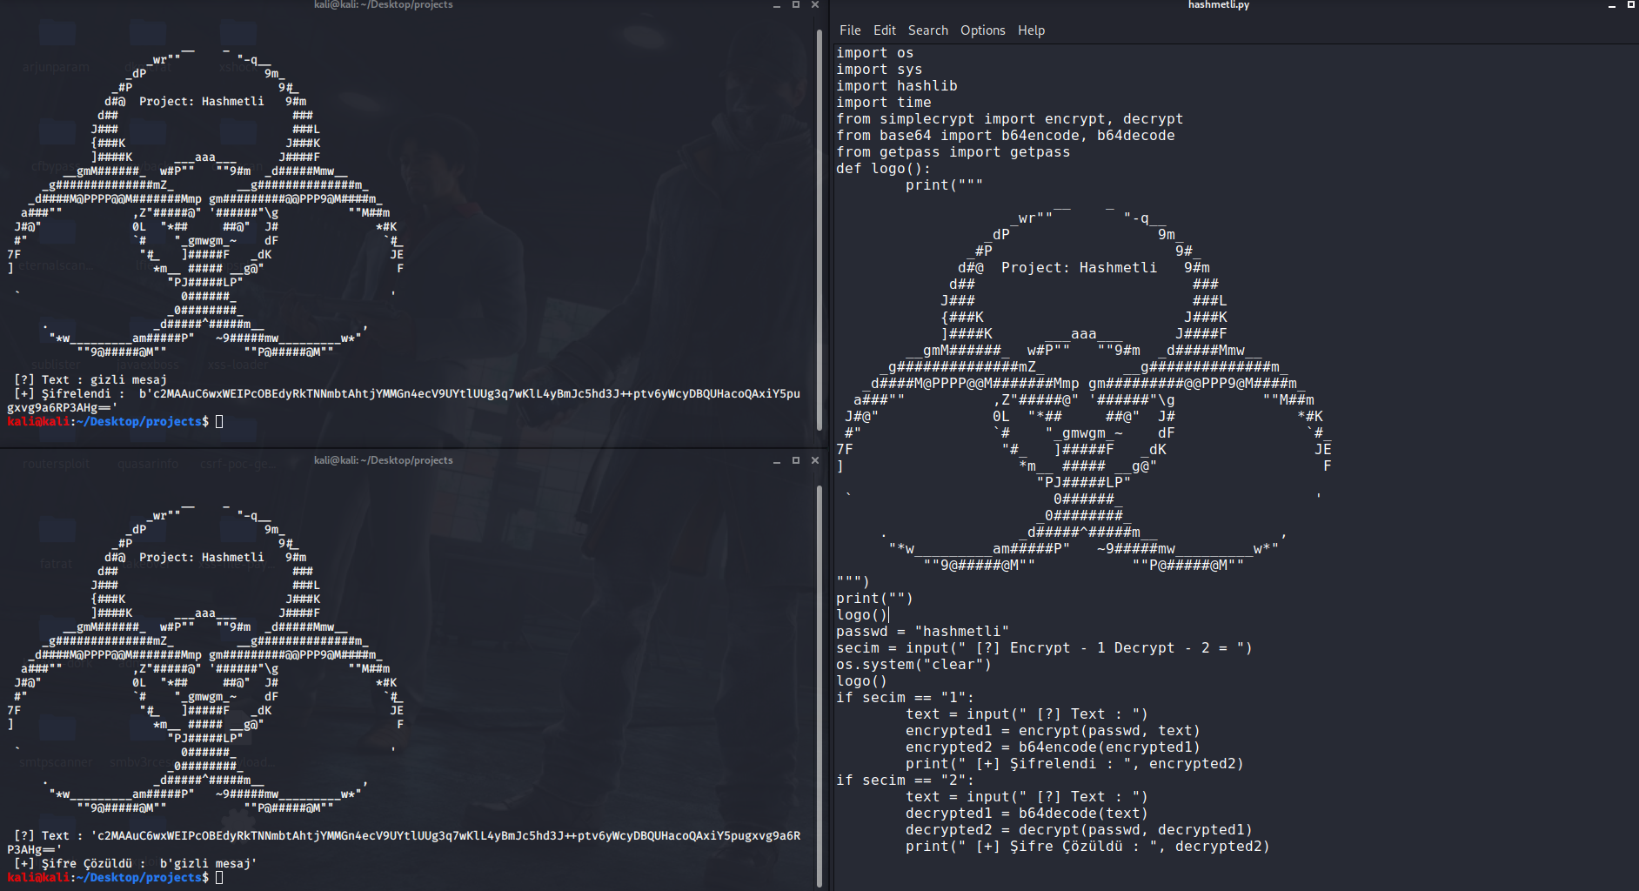The height and width of the screenshot is (891, 1639).
Task: Click the bottom terminal title bar text
Action: (x=384, y=460)
